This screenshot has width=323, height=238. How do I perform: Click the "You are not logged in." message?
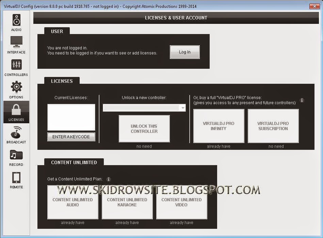coord(67,48)
